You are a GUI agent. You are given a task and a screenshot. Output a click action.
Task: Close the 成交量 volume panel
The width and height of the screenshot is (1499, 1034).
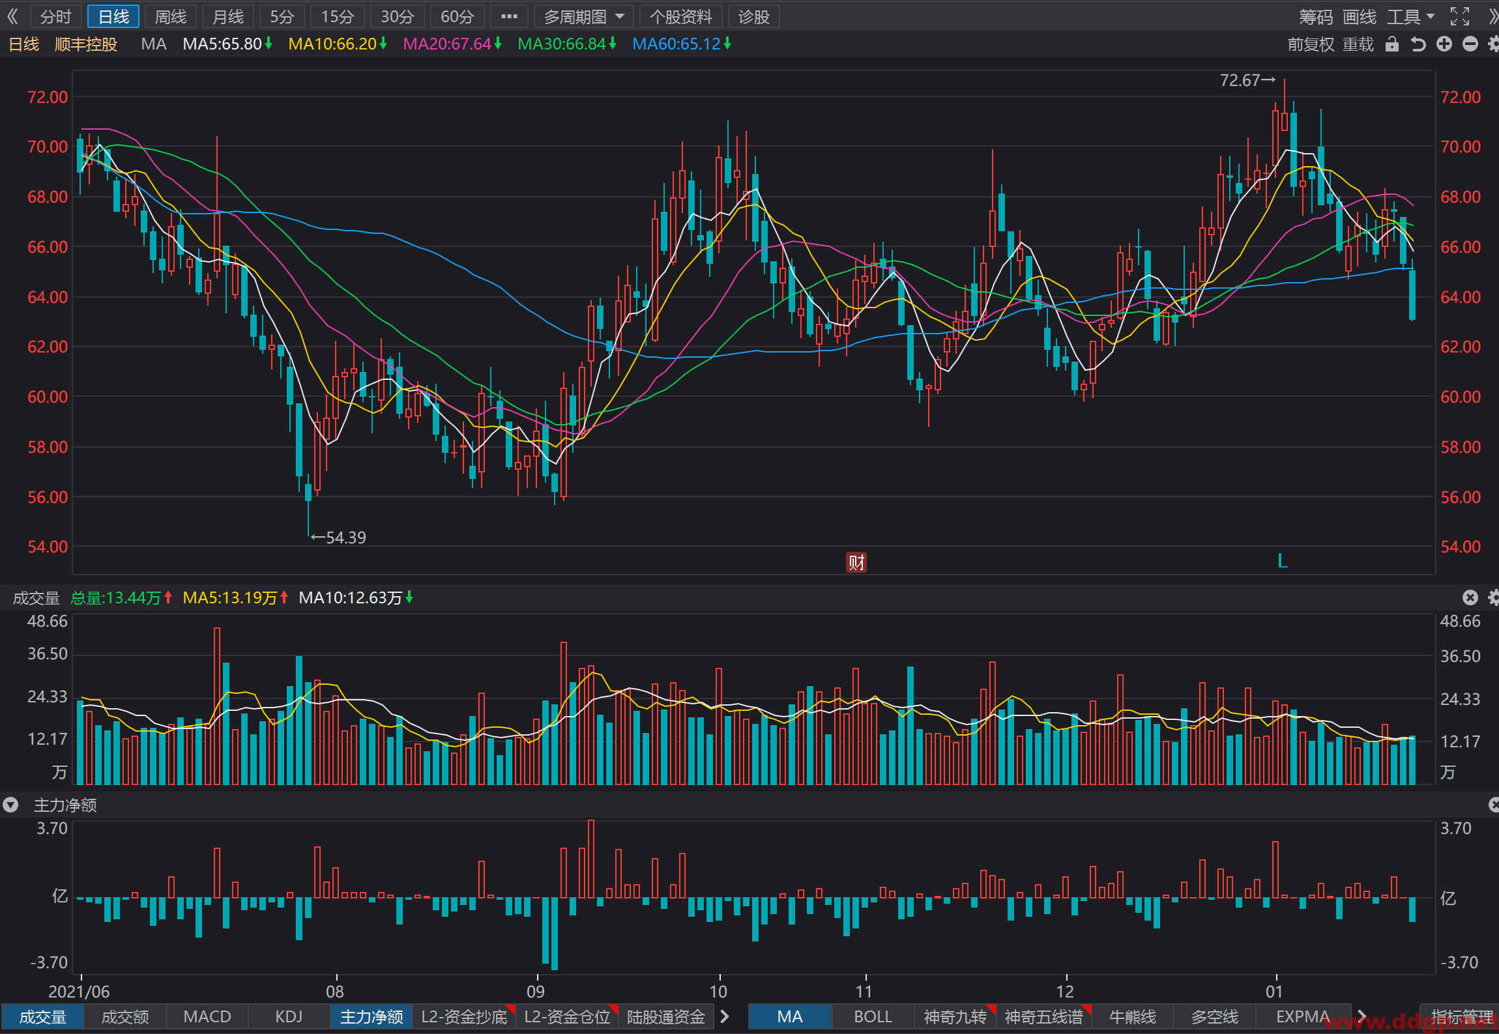tap(1470, 597)
